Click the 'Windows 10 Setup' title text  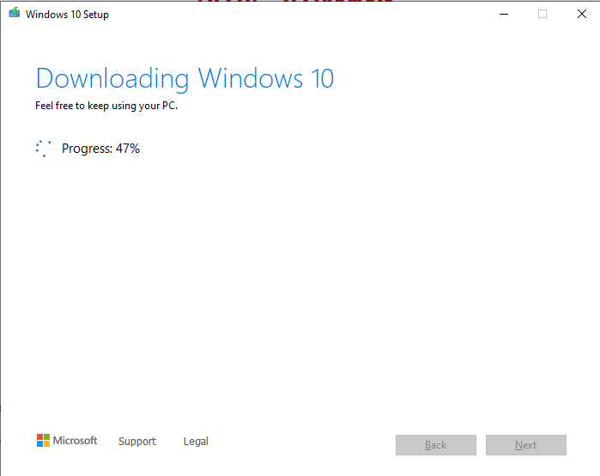click(x=67, y=15)
